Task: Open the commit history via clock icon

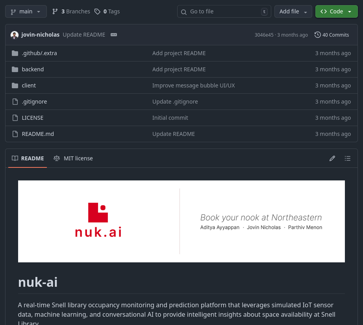Action: coord(317,35)
